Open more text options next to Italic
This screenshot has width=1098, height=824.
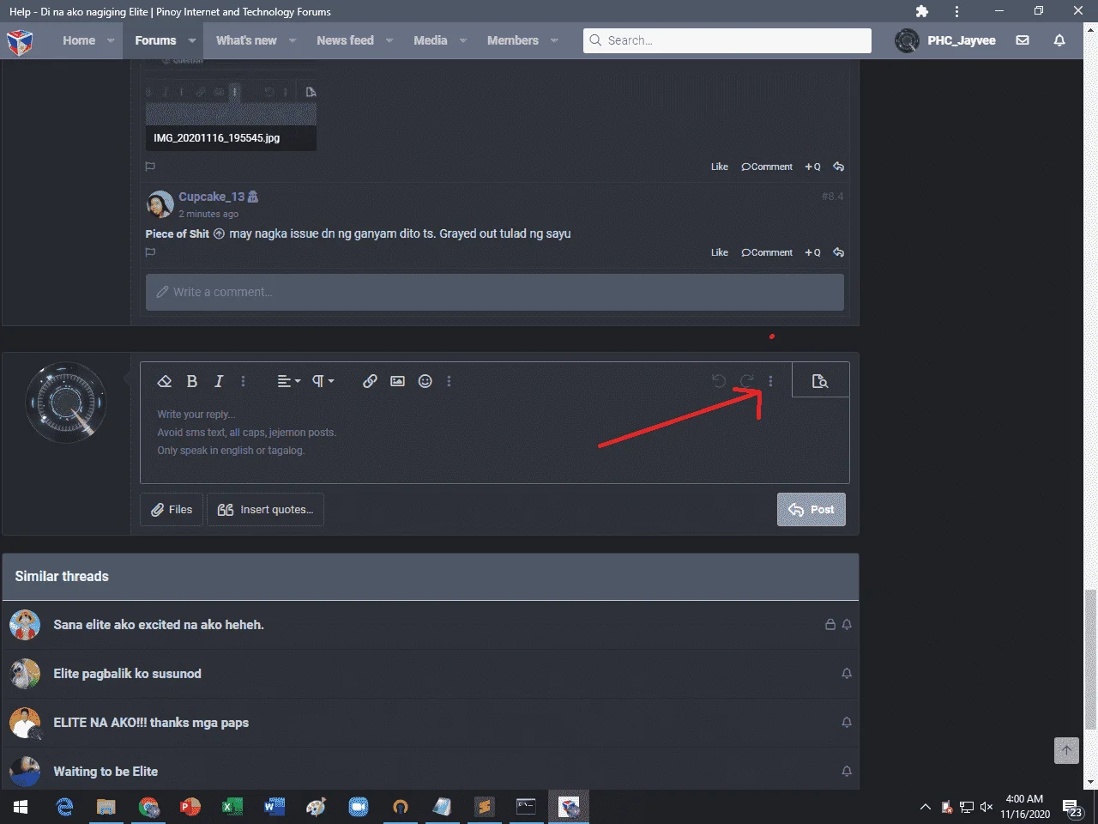(243, 381)
